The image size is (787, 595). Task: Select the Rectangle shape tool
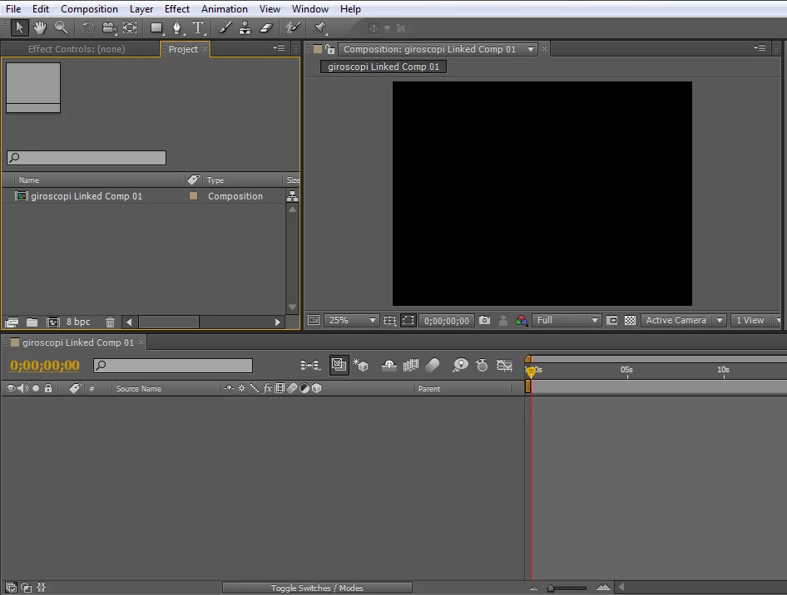(x=156, y=27)
